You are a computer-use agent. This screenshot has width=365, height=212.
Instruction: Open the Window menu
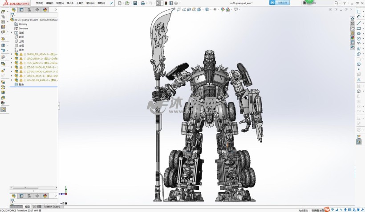pyautogui.click(x=90, y=3)
